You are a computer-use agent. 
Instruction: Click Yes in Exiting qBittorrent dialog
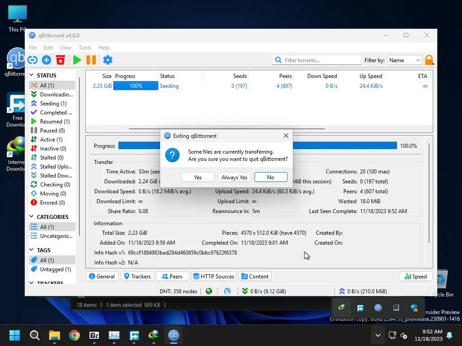[198, 177]
